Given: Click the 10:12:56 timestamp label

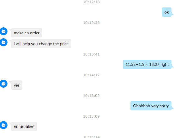Looking at the screenshot, I should tap(91, 23).
